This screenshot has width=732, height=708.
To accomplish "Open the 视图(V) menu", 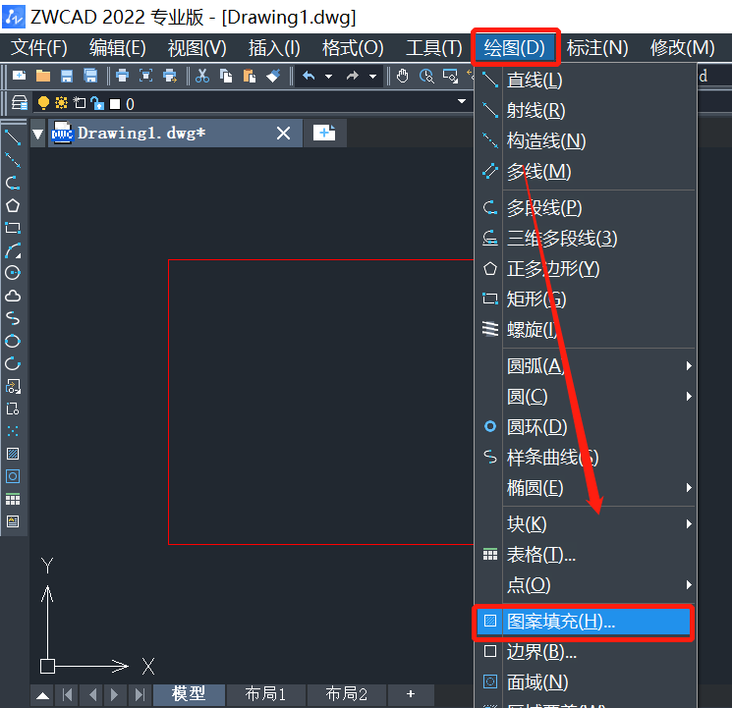I will [x=197, y=47].
